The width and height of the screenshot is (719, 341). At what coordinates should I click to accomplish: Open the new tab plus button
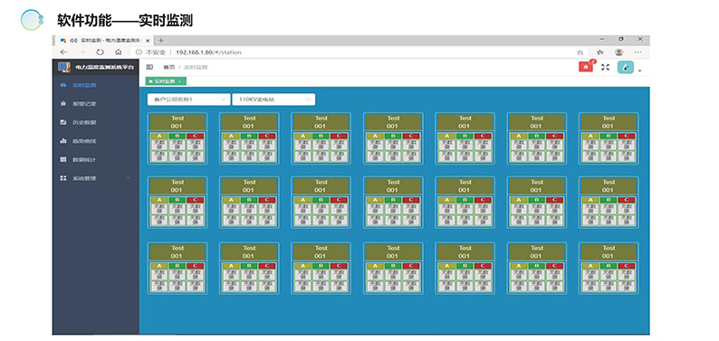pos(161,41)
